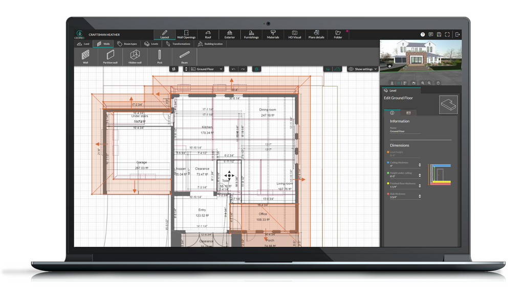524x295 pixels.
Task: Click the level shape thumbnail
Action: (x=448, y=104)
